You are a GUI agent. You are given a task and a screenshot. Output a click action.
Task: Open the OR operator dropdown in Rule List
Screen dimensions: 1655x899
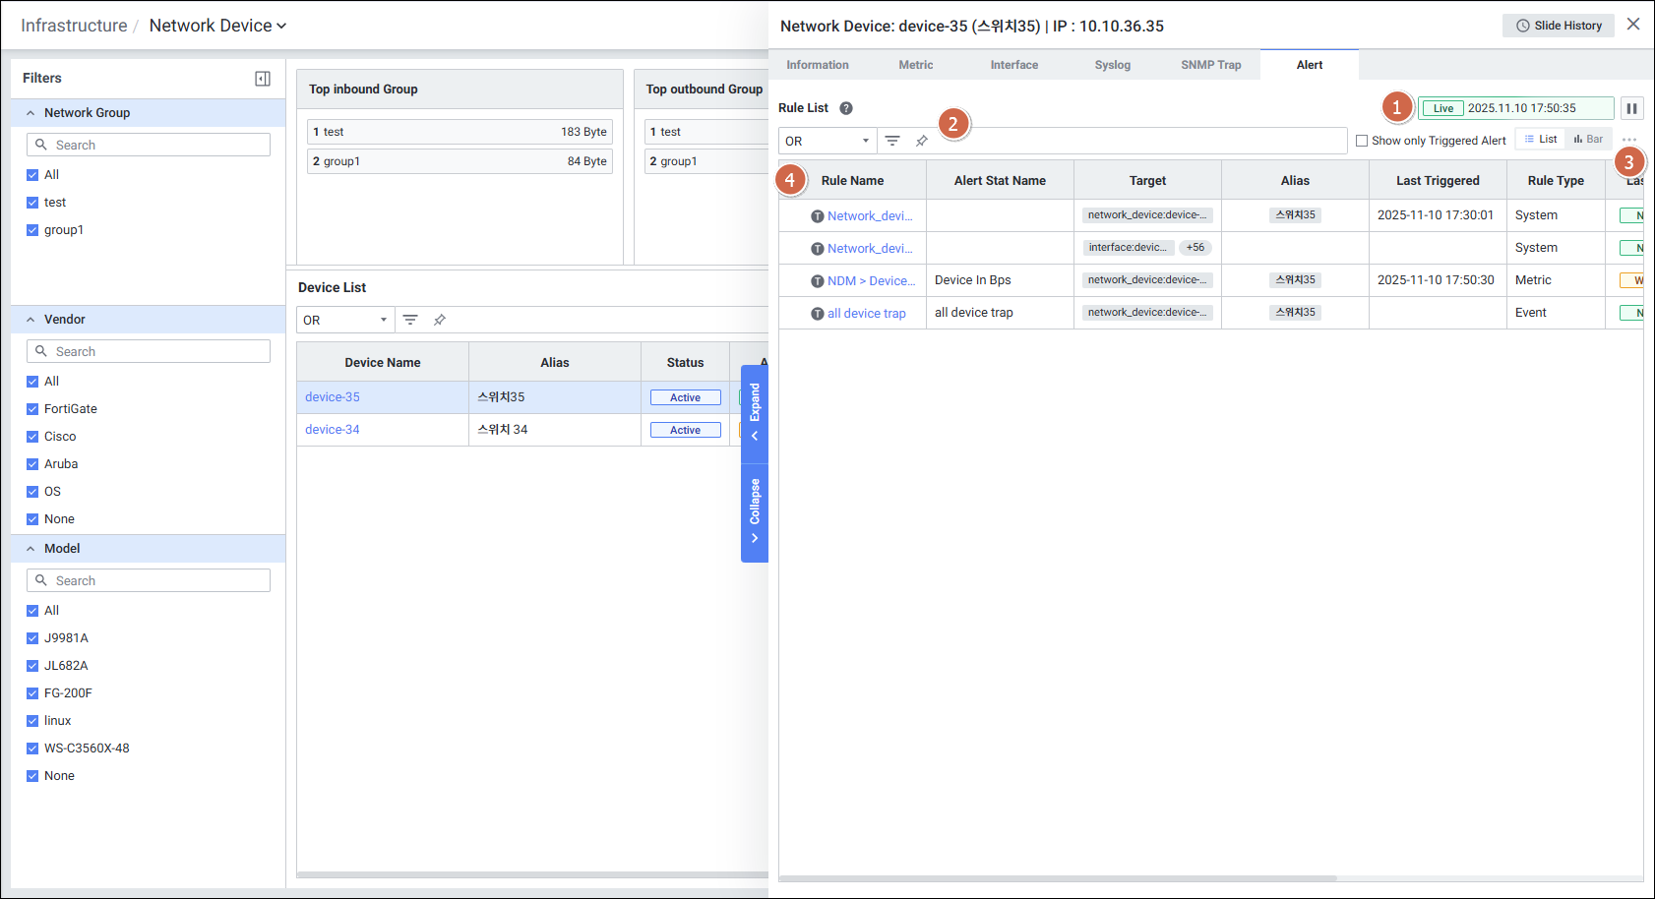(827, 141)
